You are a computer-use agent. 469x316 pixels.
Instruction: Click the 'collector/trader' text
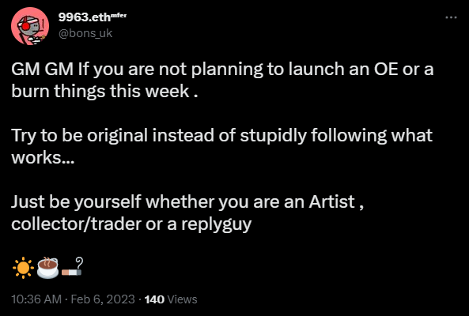tap(76, 224)
